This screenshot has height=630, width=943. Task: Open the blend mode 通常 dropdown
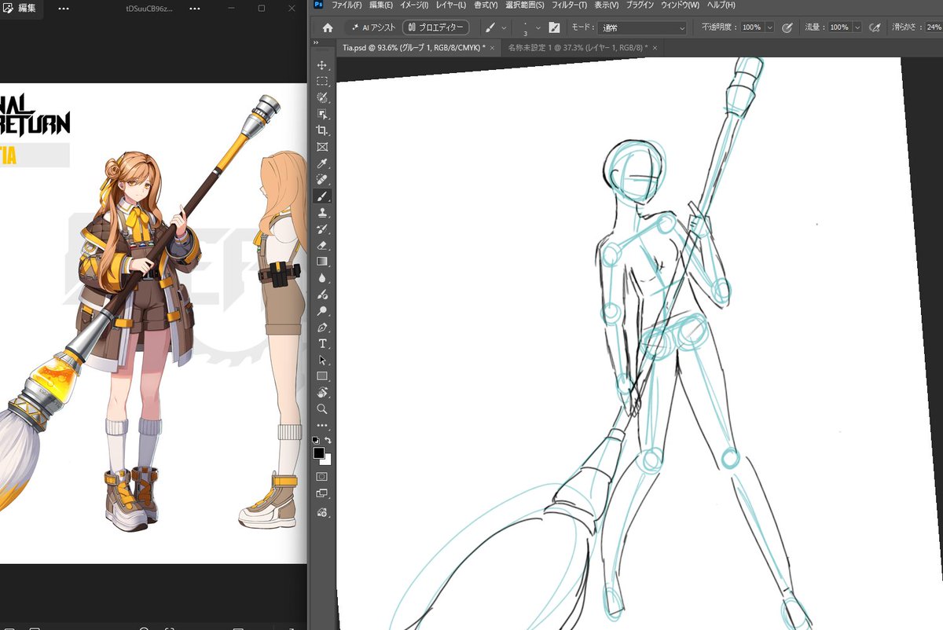click(642, 27)
